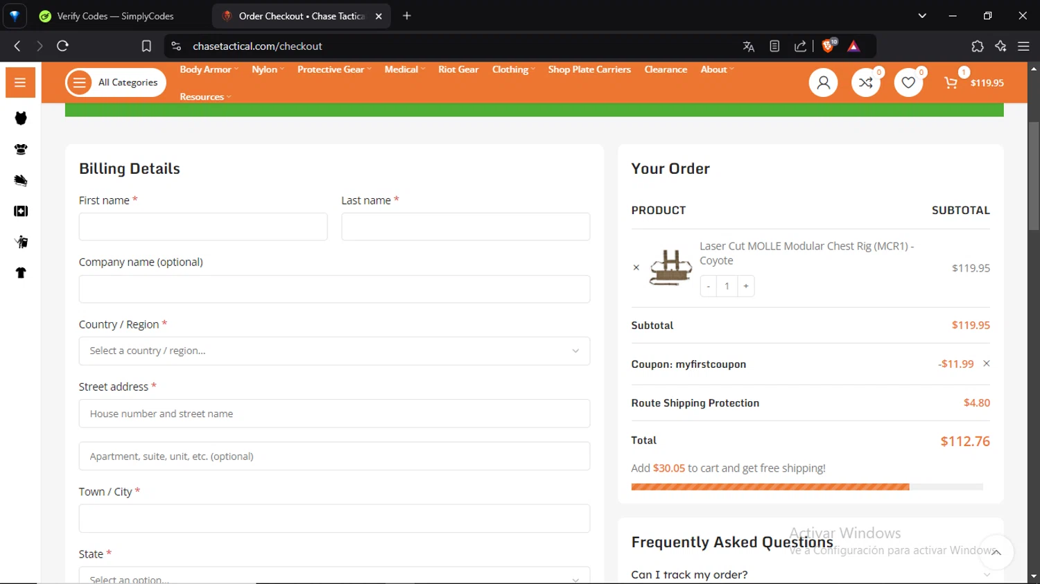Remove the Chest Rig product from order
Screen dimensions: 1040x584
tap(636, 267)
